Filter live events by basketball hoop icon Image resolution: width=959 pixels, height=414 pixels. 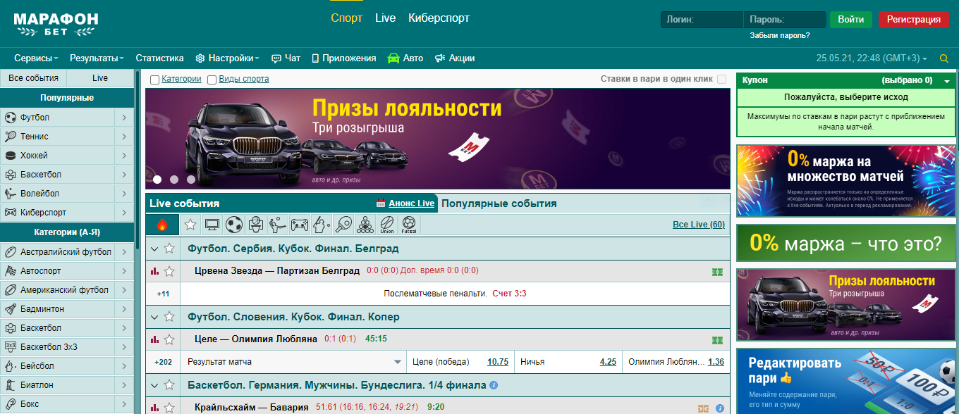pos(256,225)
